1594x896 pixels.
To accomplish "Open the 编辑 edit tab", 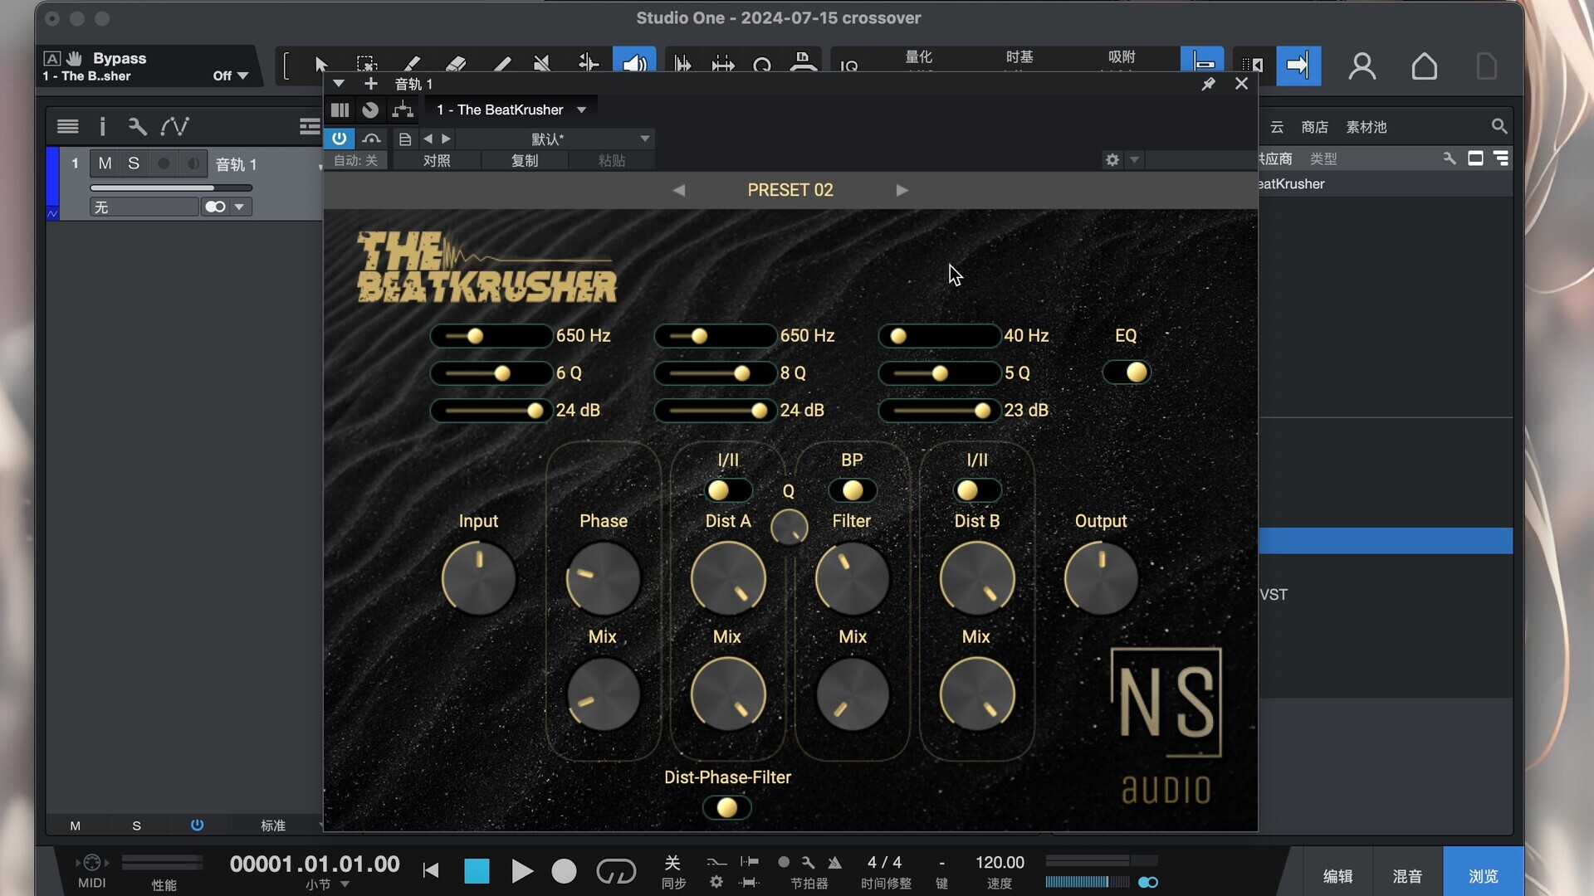I will coord(1337,876).
